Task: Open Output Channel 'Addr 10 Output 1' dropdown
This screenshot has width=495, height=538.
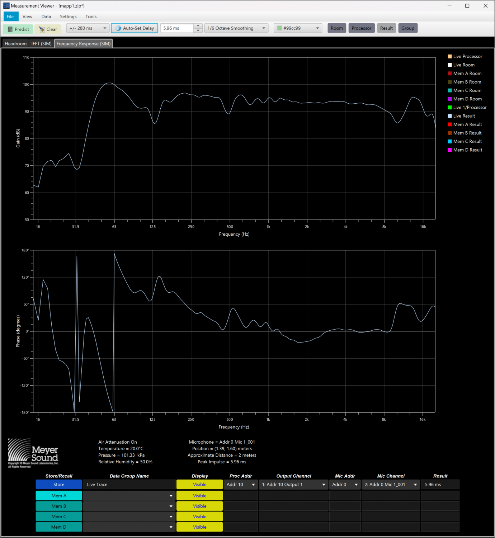Action: [293, 485]
